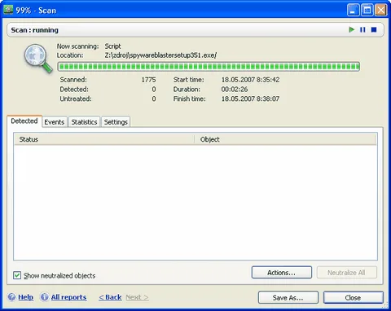Click the orange X title bar close button

[x=381, y=11]
